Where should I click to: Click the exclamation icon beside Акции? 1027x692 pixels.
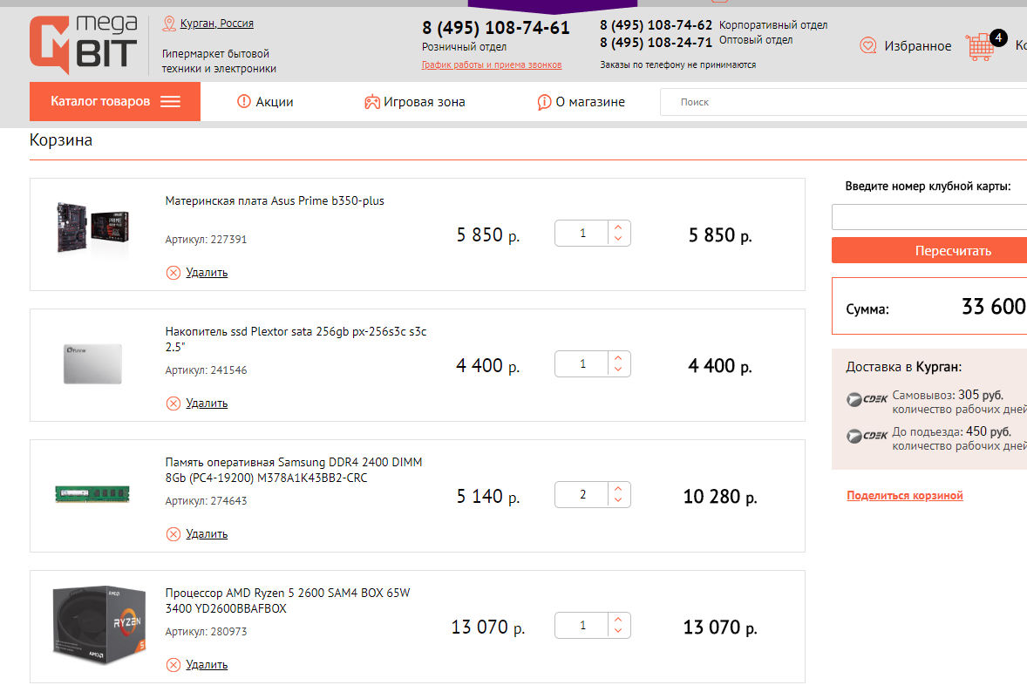(243, 101)
